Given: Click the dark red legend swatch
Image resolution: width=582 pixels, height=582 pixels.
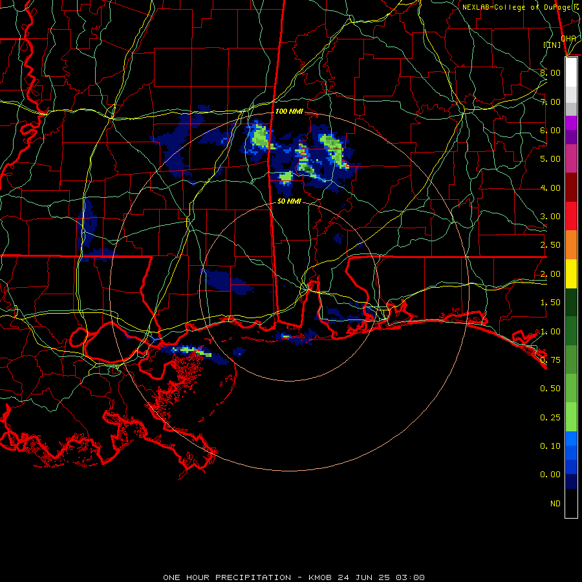Looking at the screenshot, I should point(571,188).
